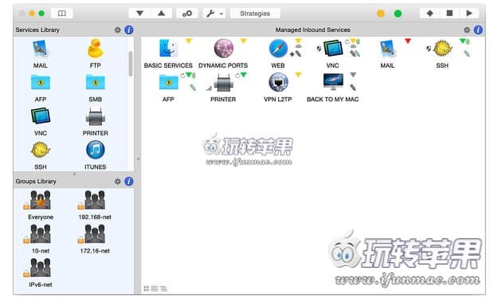Click the down triangle toolbar button
The height and width of the screenshot is (301, 498).
pyautogui.click(x=139, y=14)
